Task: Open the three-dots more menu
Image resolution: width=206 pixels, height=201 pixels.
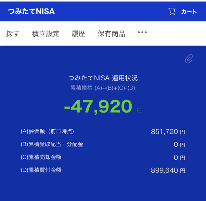Action: pyautogui.click(x=142, y=32)
